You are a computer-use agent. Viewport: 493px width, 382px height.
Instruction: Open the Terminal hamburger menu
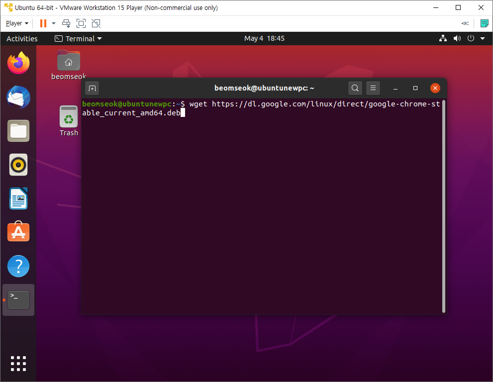click(373, 88)
